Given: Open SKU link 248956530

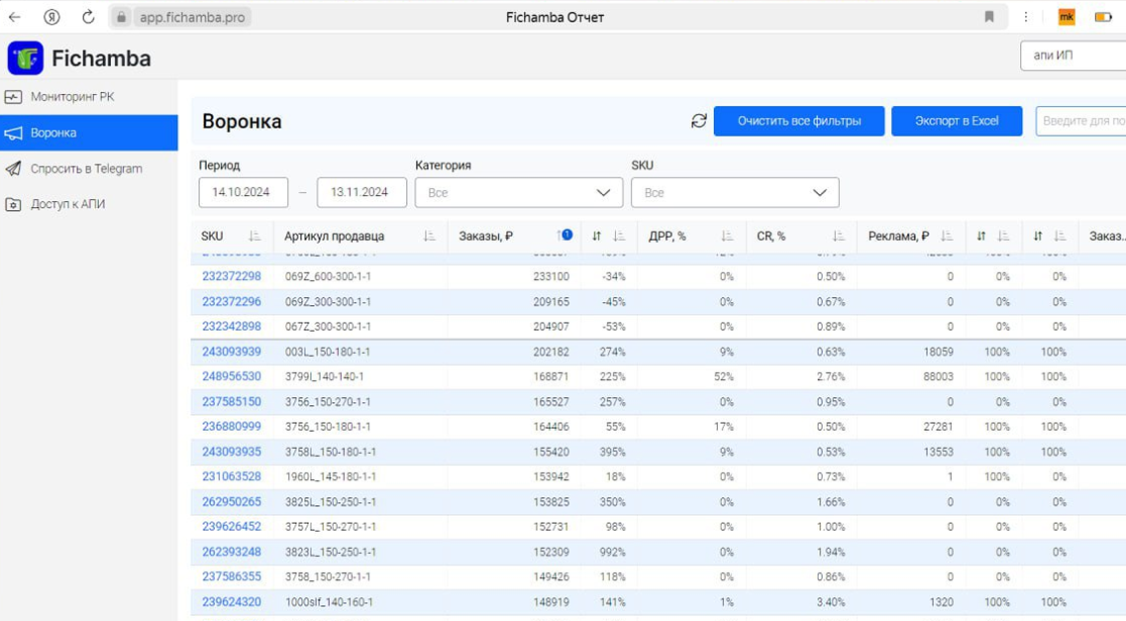Looking at the screenshot, I should tap(231, 376).
